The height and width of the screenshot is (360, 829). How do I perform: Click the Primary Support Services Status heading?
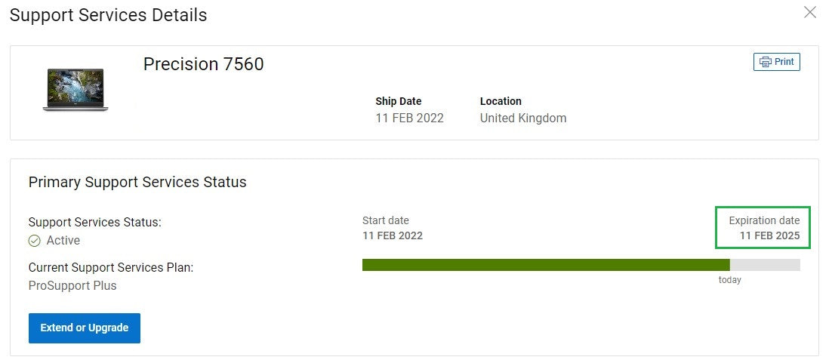pyautogui.click(x=137, y=182)
